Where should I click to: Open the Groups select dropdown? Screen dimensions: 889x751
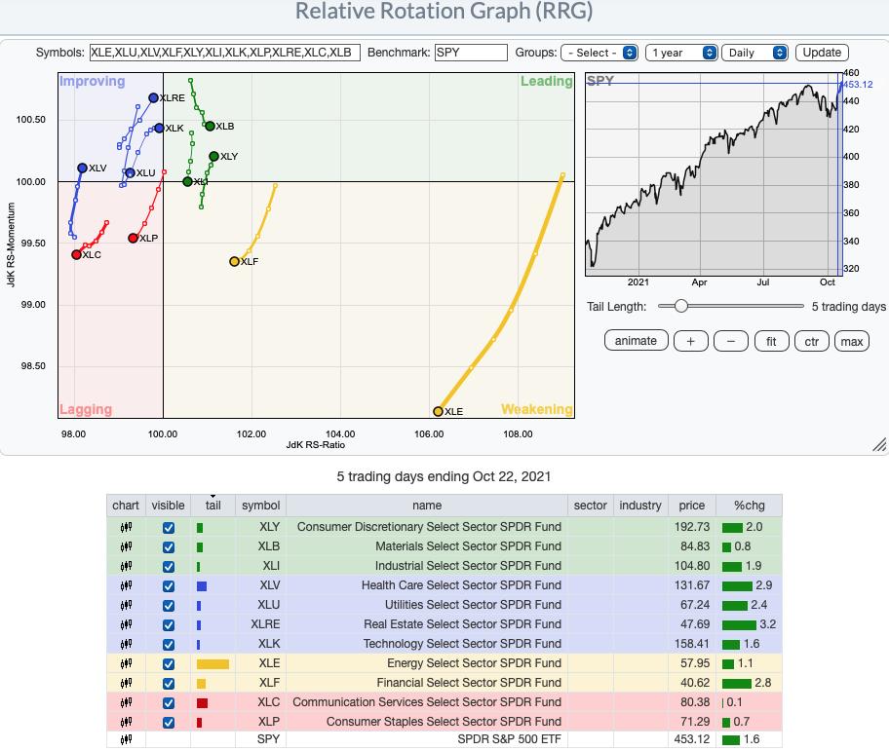pyautogui.click(x=599, y=53)
